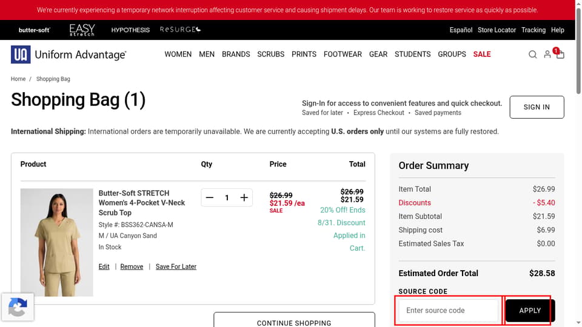Open the shopping bag icon with badge
The height and width of the screenshot is (327, 582).
click(560, 54)
